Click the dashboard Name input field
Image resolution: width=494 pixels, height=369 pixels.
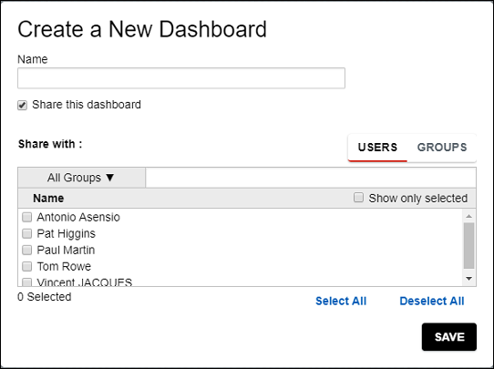pyautogui.click(x=181, y=78)
